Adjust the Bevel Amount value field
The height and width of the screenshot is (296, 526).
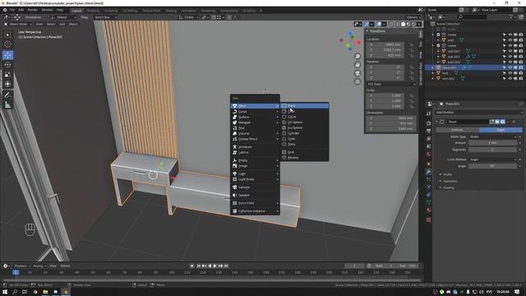492,142
